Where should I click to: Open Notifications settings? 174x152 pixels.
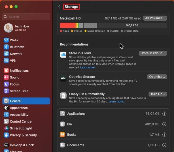[x=26, y=70]
